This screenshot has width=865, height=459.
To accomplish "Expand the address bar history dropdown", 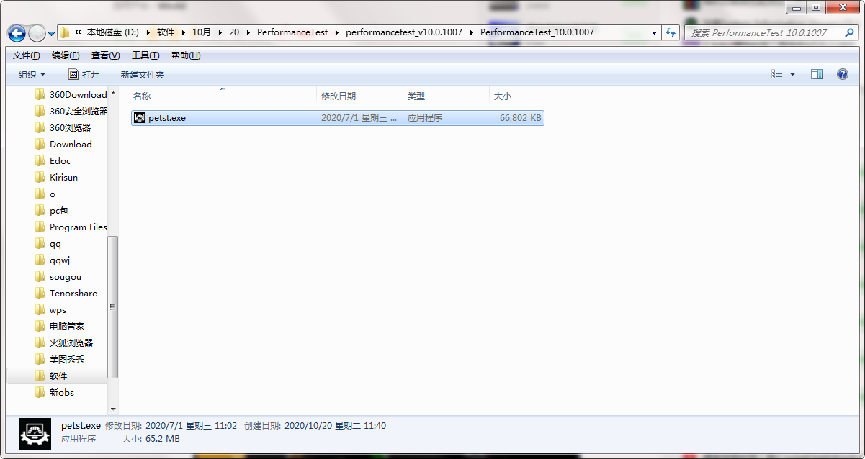I will (654, 32).
